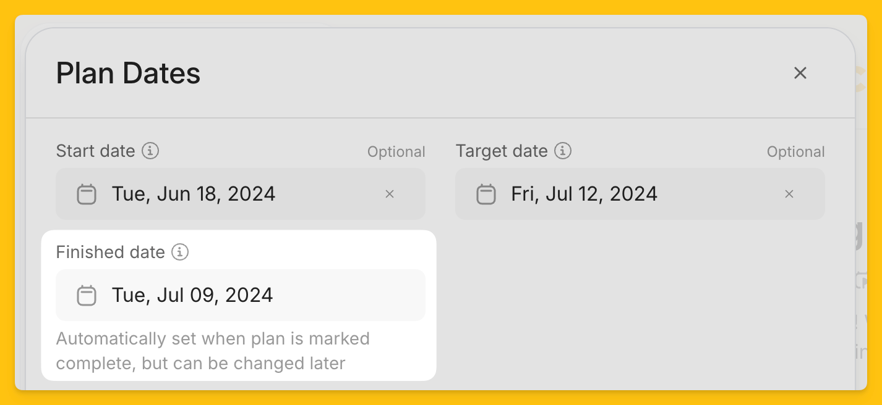Viewport: 882px width, 405px height.
Task: Click Optional text beside Start date
Action: pyautogui.click(x=396, y=152)
